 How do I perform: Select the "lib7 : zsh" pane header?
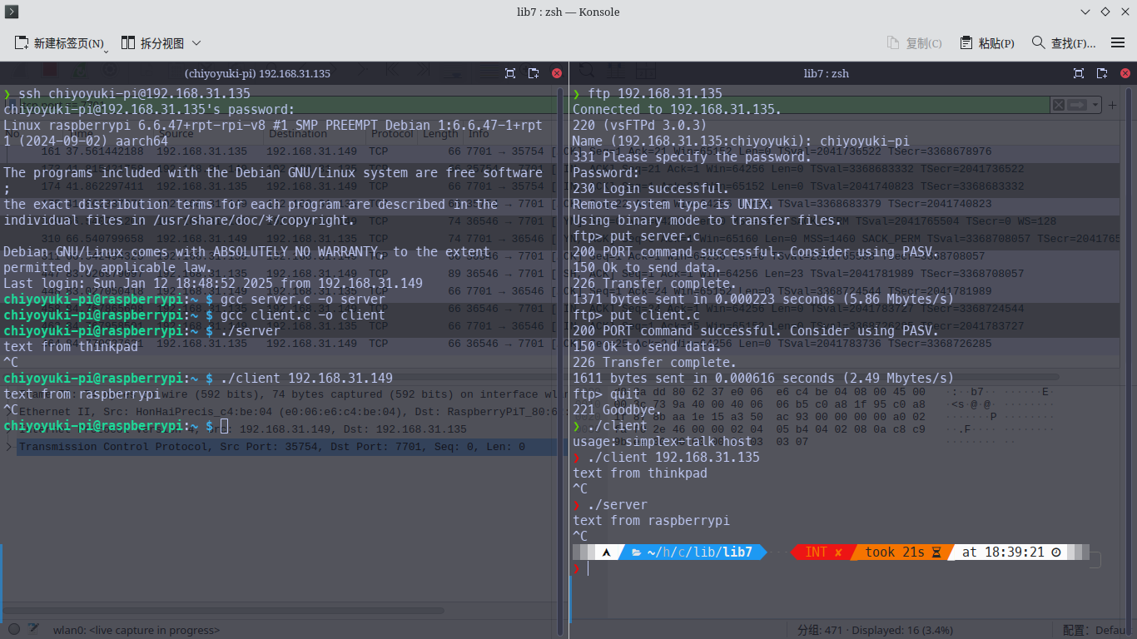[826, 73]
